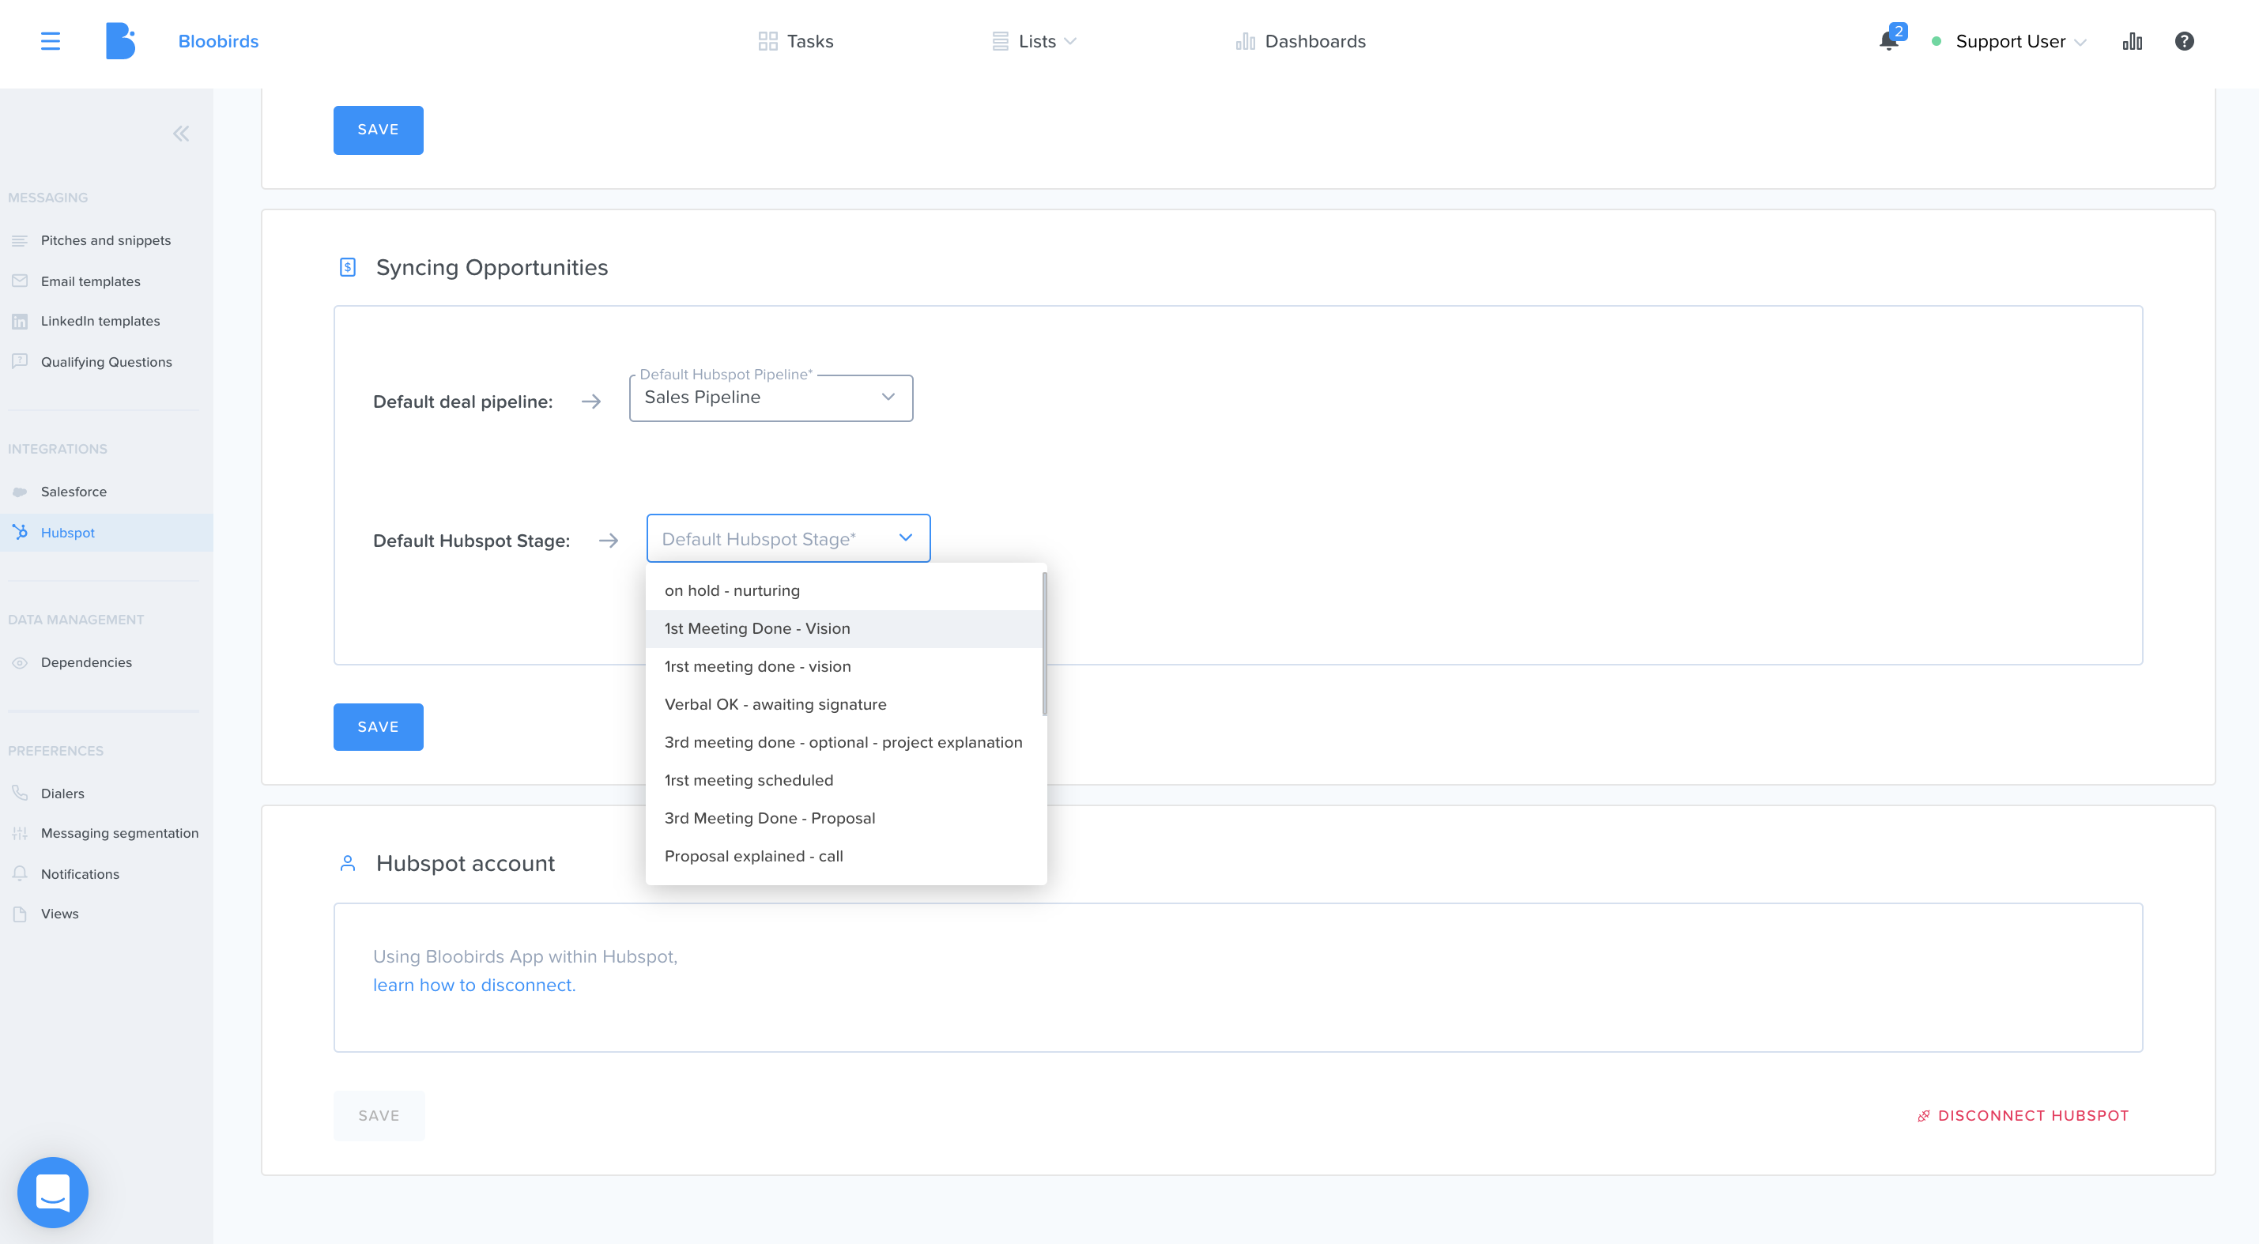Screen dimensions: 2259x1244
Task: Click the LinkedIn templates icon
Action: (x=19, y=321)
